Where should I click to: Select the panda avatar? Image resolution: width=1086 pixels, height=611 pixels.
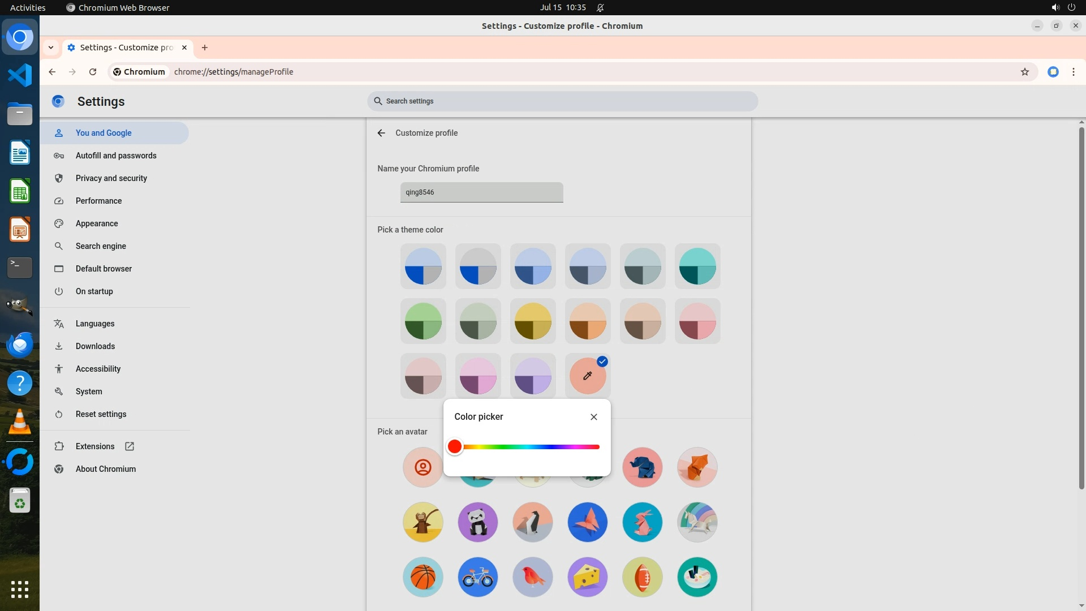pyautogui.click(x=477, y=522)
